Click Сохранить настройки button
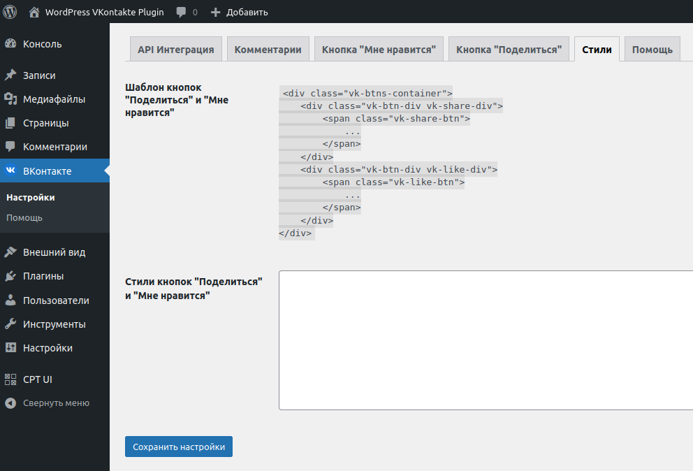 (179, 447)
